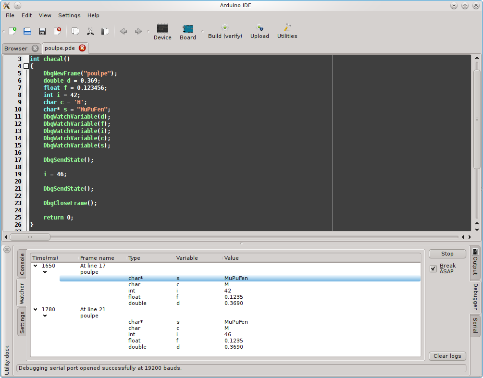Switch to the Output dock tab
This screenshot has height=378, width=483.
pos(475,263)
